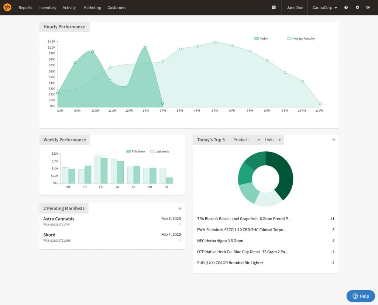Click the 5 PM data point on hourly chart
Screen dimensions: 378x305
coord(215,42)
